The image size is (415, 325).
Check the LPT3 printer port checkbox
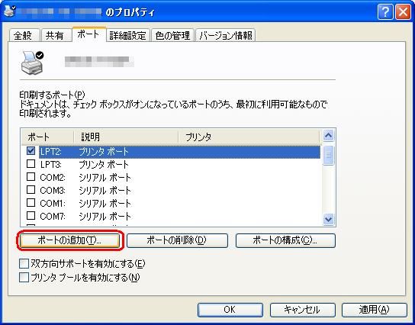(31, 164)
